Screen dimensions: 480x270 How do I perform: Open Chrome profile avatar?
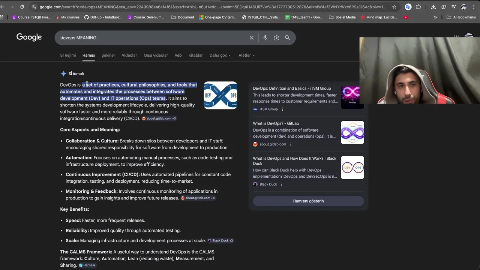coord(464,7)
